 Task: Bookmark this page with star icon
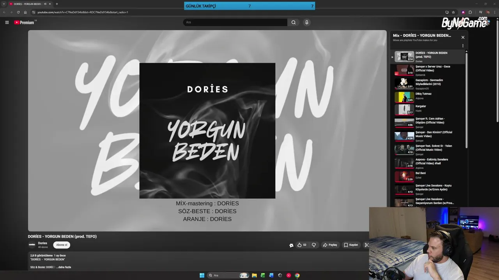[x=453, y=12]
